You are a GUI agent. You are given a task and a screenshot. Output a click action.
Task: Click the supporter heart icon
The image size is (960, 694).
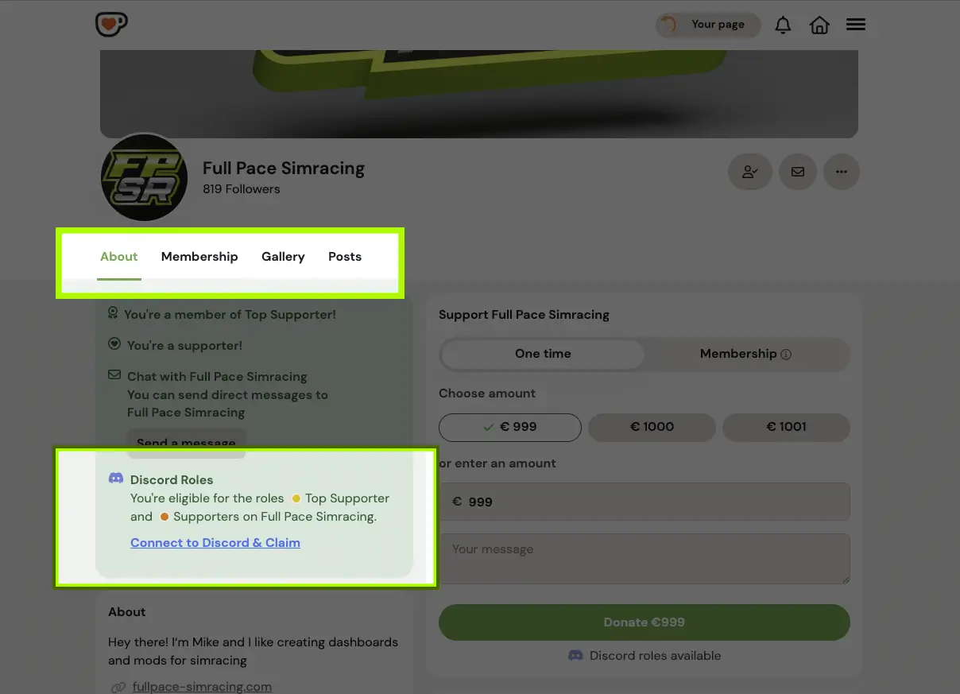[114, 344]
